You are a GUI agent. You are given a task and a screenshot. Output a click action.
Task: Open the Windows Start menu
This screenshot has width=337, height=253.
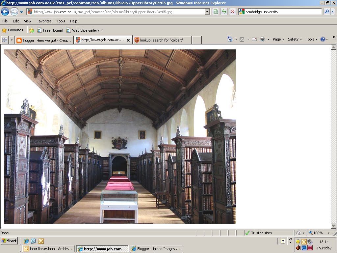(x=9, y=241)
